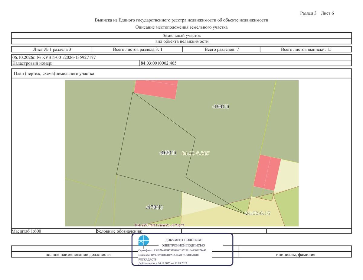
Task: Select the ":465(1)" parcel label on the plan
Action: 168,153
